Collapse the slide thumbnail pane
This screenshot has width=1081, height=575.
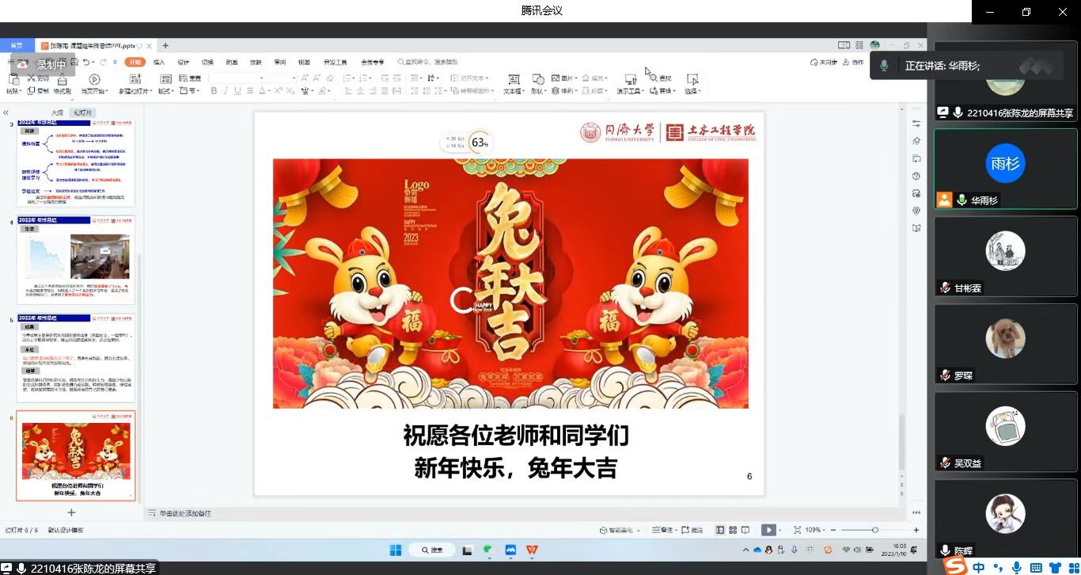[6, 112]
